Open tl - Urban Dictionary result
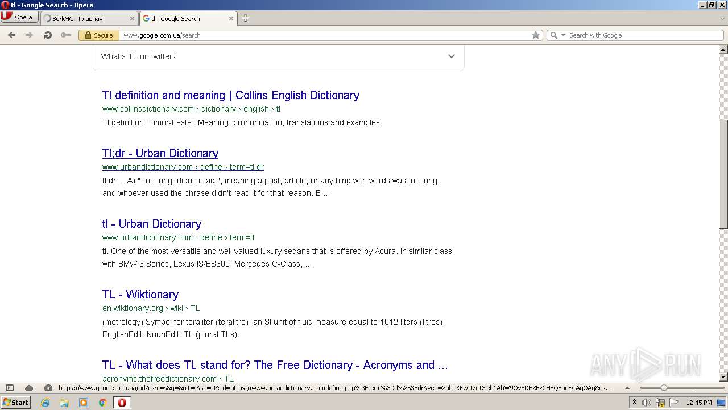 152,224
